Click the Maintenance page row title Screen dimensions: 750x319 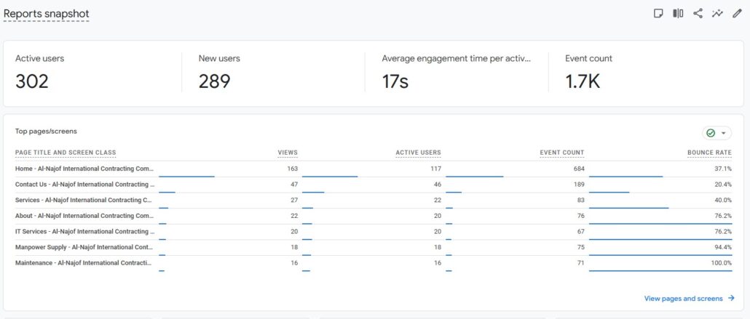click(x=84, y=263)
